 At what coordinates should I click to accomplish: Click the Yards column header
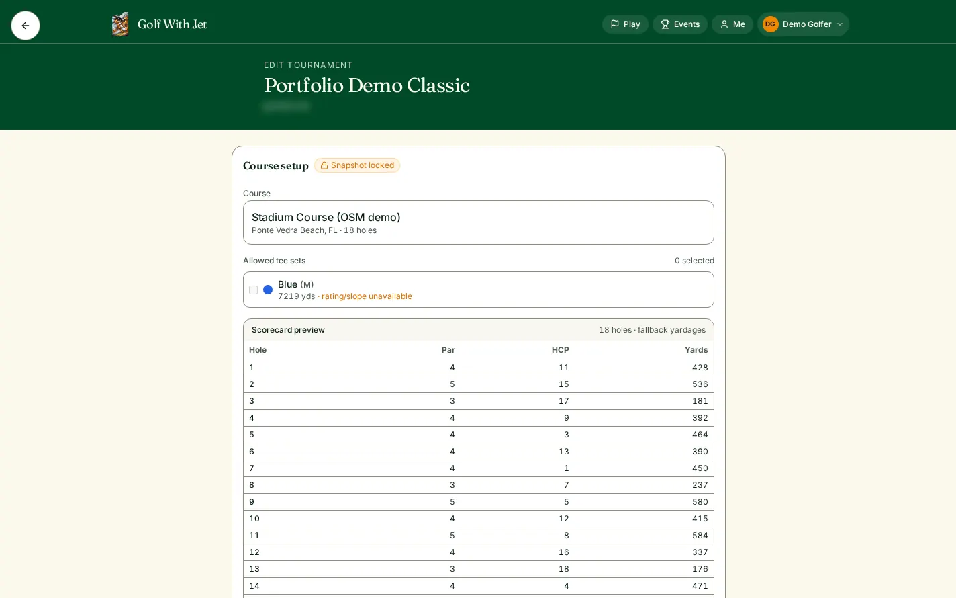click(x=696, y=350)
